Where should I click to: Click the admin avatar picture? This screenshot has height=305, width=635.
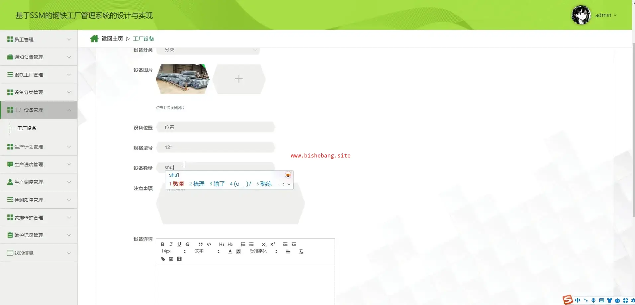[581, 15]
